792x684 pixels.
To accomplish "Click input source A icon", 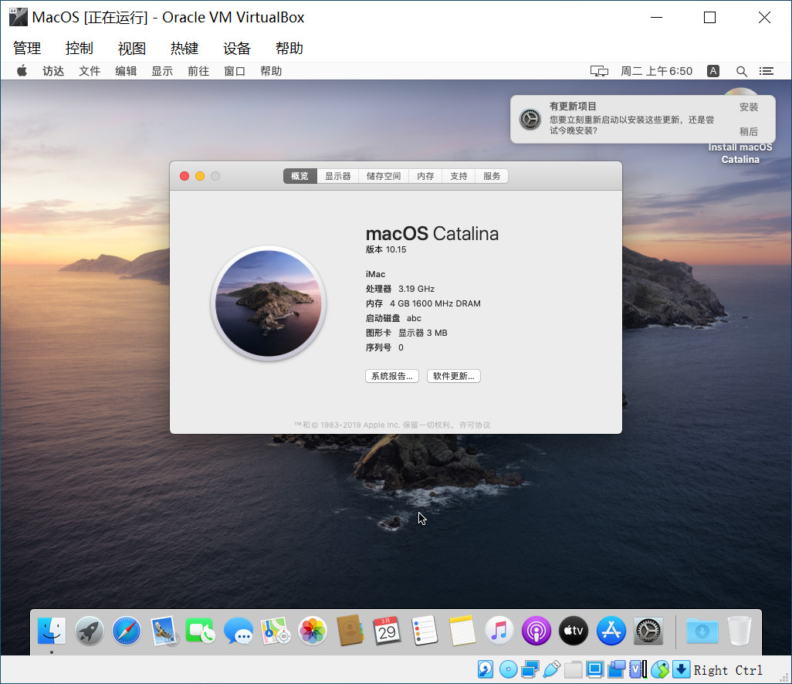I will (x=713, y=71).
